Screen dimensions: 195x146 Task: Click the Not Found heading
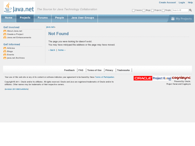pos(58,34)
